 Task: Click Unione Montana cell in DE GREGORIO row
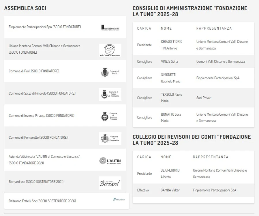click(x=220, y=174)
